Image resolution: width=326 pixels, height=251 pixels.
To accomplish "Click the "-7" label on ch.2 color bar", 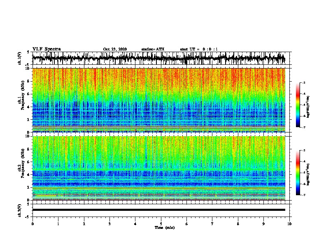I will [x=303, y=195].
